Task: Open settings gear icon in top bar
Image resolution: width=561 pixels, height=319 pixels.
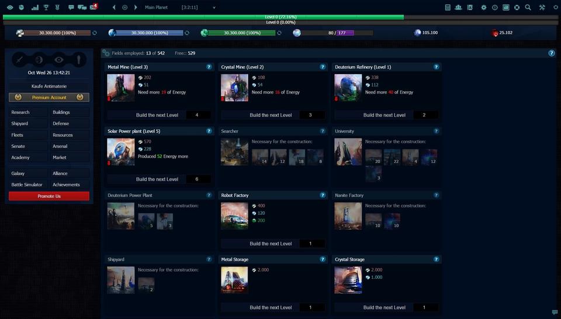Action: pos(483,8)
